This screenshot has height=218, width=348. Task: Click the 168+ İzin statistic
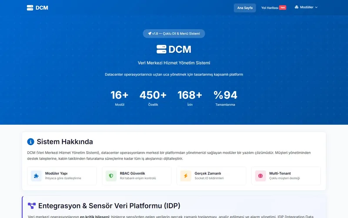tap(190, 98)
